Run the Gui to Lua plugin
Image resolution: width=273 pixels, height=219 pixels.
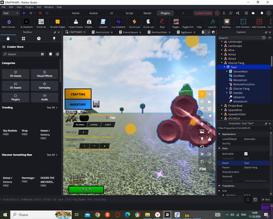coord(134,24)
